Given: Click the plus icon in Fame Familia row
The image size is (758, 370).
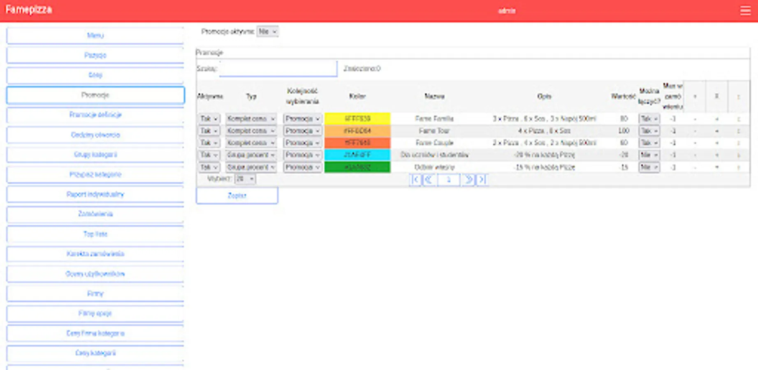Looking at the screenshot, I should point(717,119).
